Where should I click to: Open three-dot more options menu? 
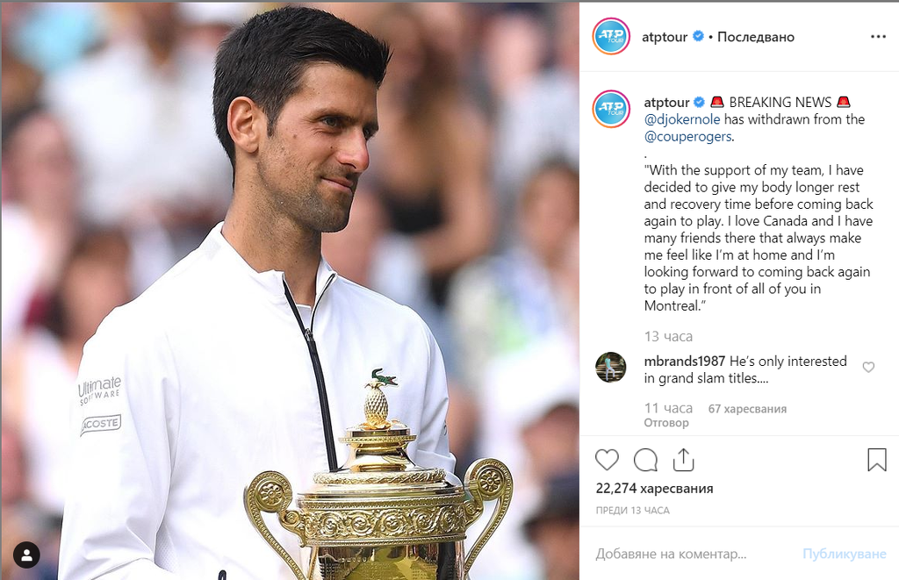click(x=878, y=37)
